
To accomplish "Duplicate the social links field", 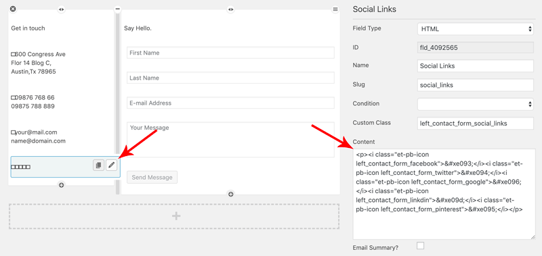I will 98,165.
